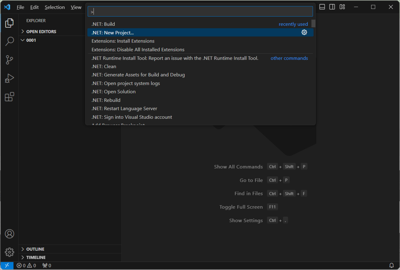Click the Show All Commands hint
Viewport: 400px width, 270px height.
click(x=238, y=167)
